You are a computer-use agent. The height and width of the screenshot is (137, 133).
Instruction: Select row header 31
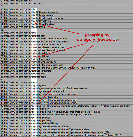[x=2, y=83]
